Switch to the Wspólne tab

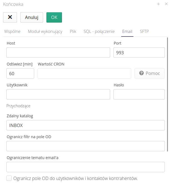click(x=12, y=31)
